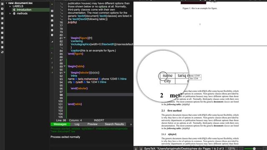267x150 pixels.
Task: Apply italic formatting from the central toolbar
Action: pos(52,16)
